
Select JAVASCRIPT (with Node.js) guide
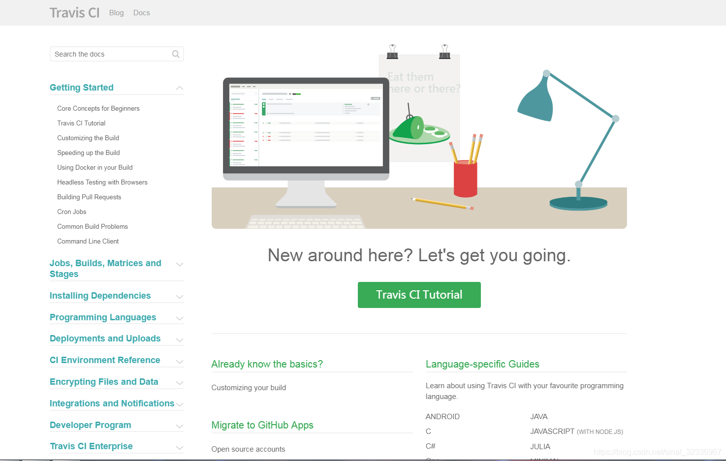pyautogui.click(x=576, y=431)
